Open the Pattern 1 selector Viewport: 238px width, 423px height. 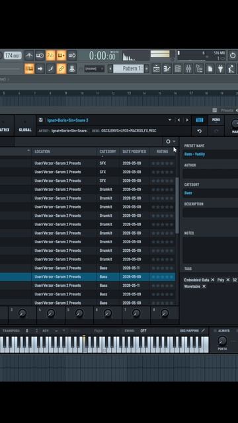128,69
